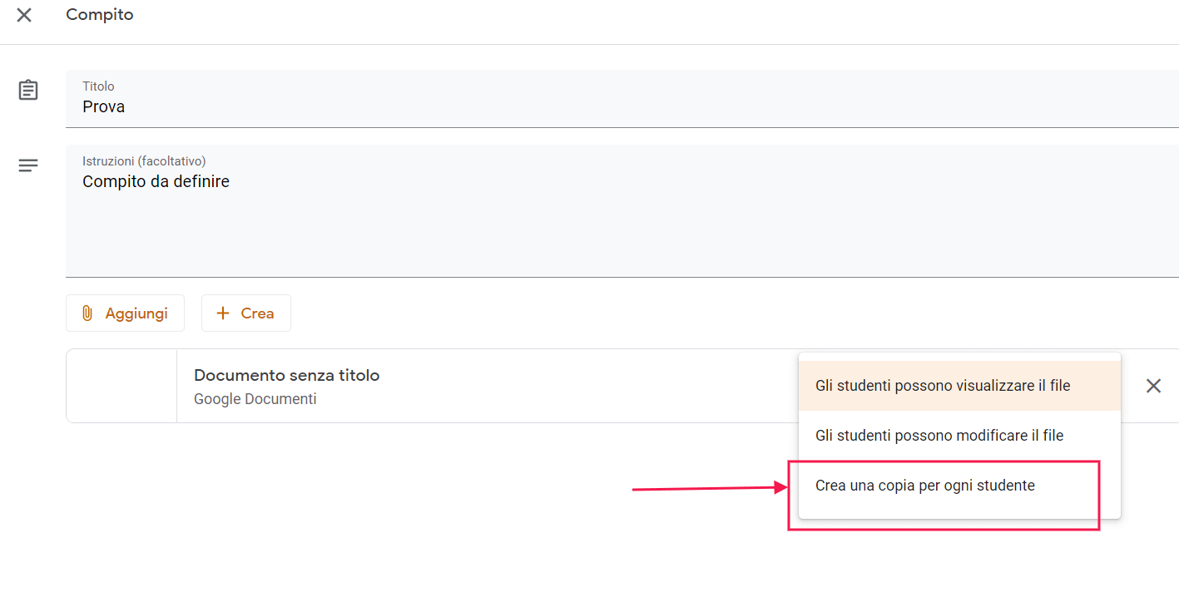Select "Gli studenti possono visualizzare il file"
The height and width of the screenshot is (592, 1179).
pos(943,386)
